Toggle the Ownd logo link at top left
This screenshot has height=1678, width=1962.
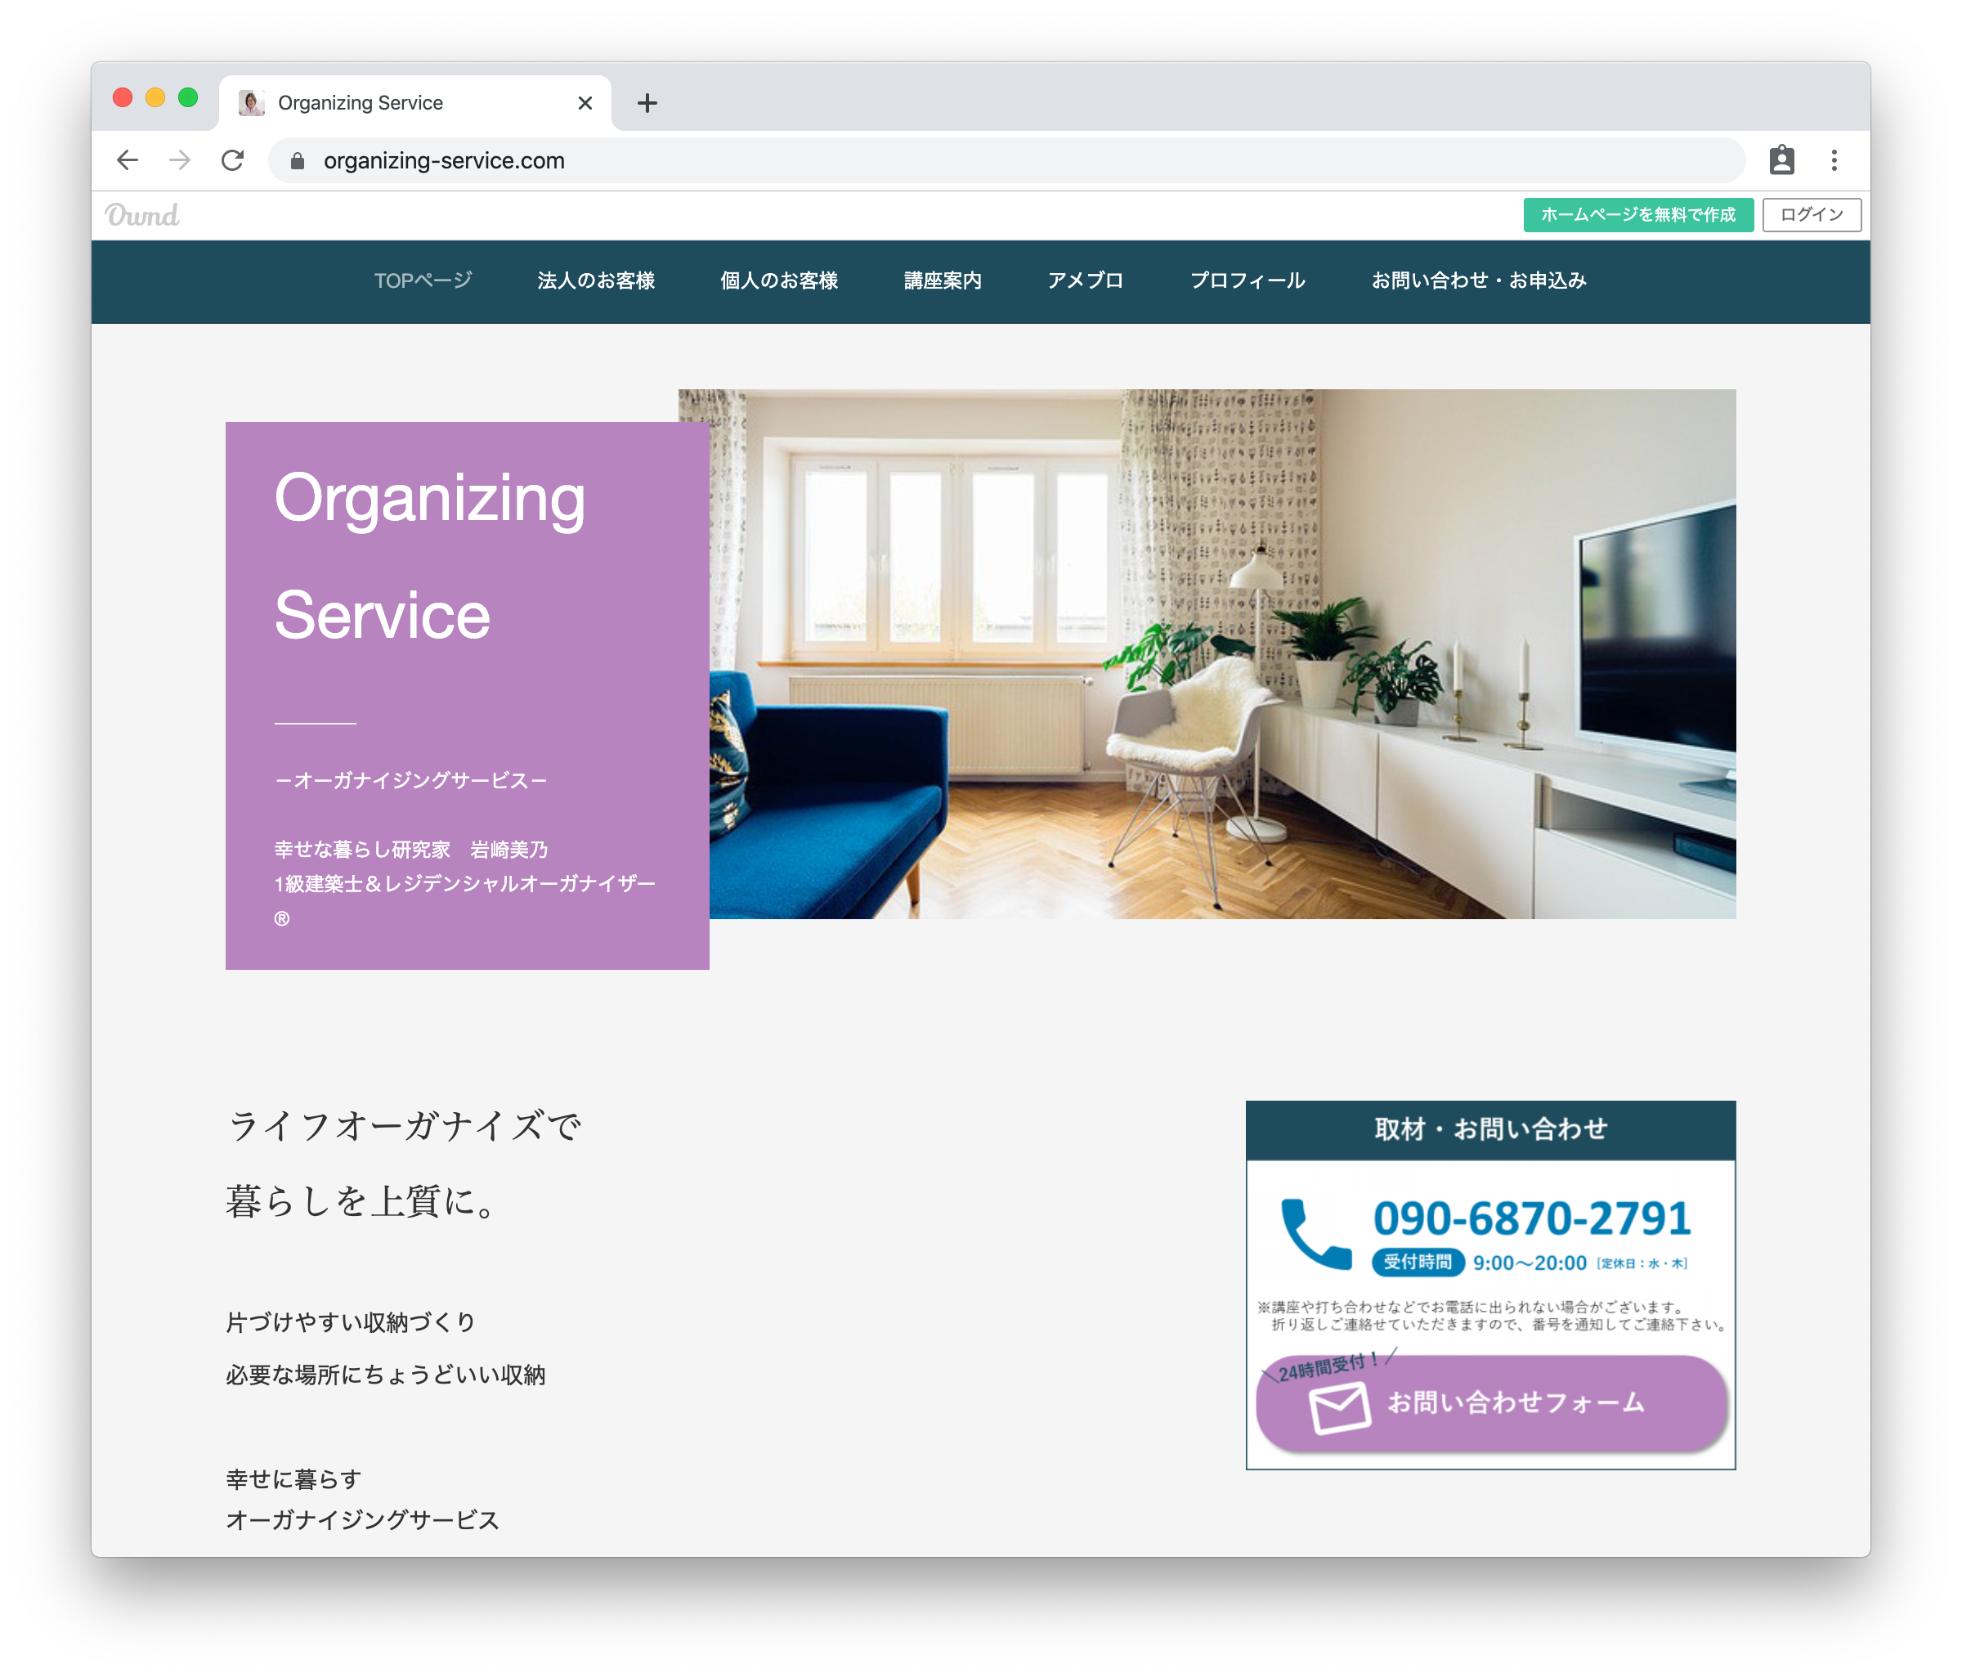tap(143, 213)
